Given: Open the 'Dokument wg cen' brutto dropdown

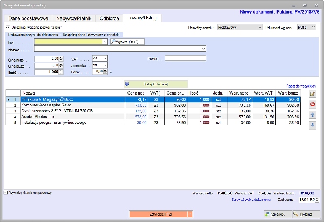Looking at the screenshot, I should click(x=306, y=26).
